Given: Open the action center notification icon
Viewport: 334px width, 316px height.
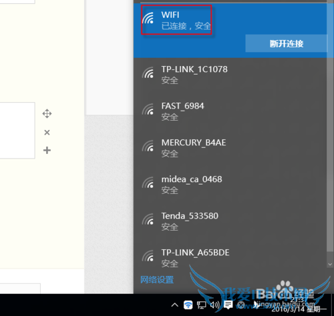Looking at the screenshot, I should pos(228,305).
